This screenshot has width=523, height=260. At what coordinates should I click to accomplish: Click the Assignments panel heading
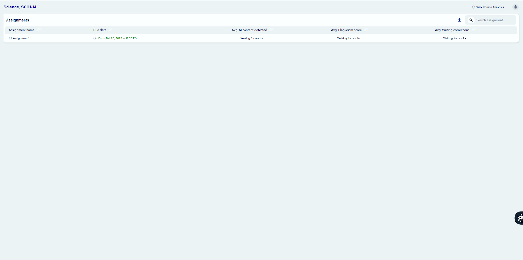click(18, 20)
